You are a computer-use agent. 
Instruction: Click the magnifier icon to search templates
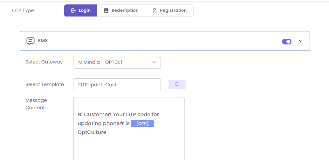coord(177,84)
